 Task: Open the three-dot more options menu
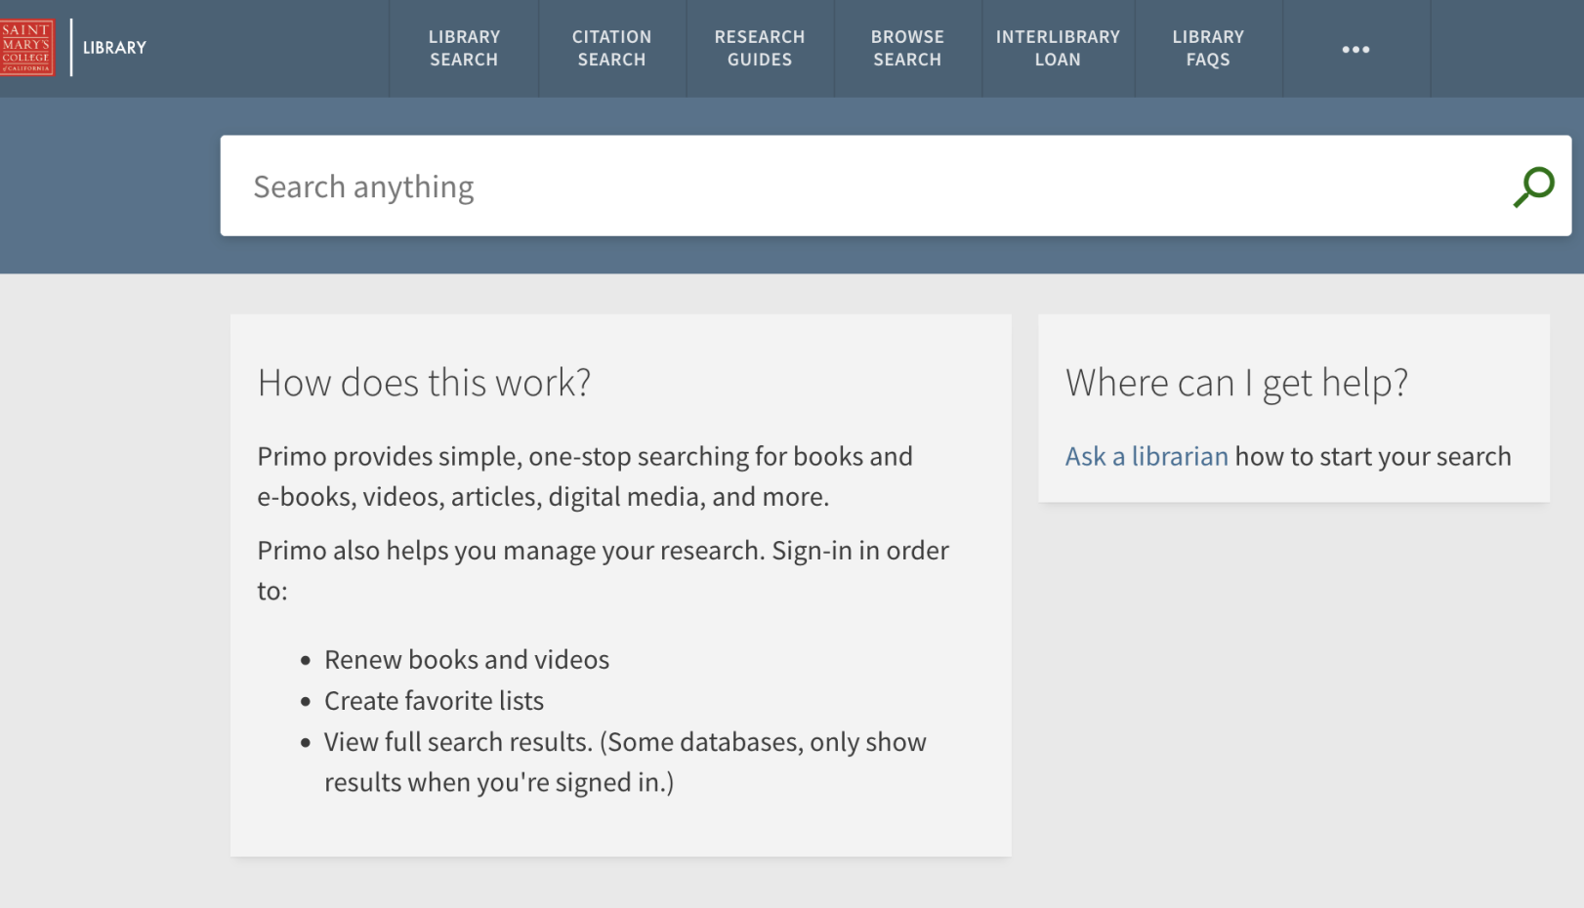pos(1355,49)
